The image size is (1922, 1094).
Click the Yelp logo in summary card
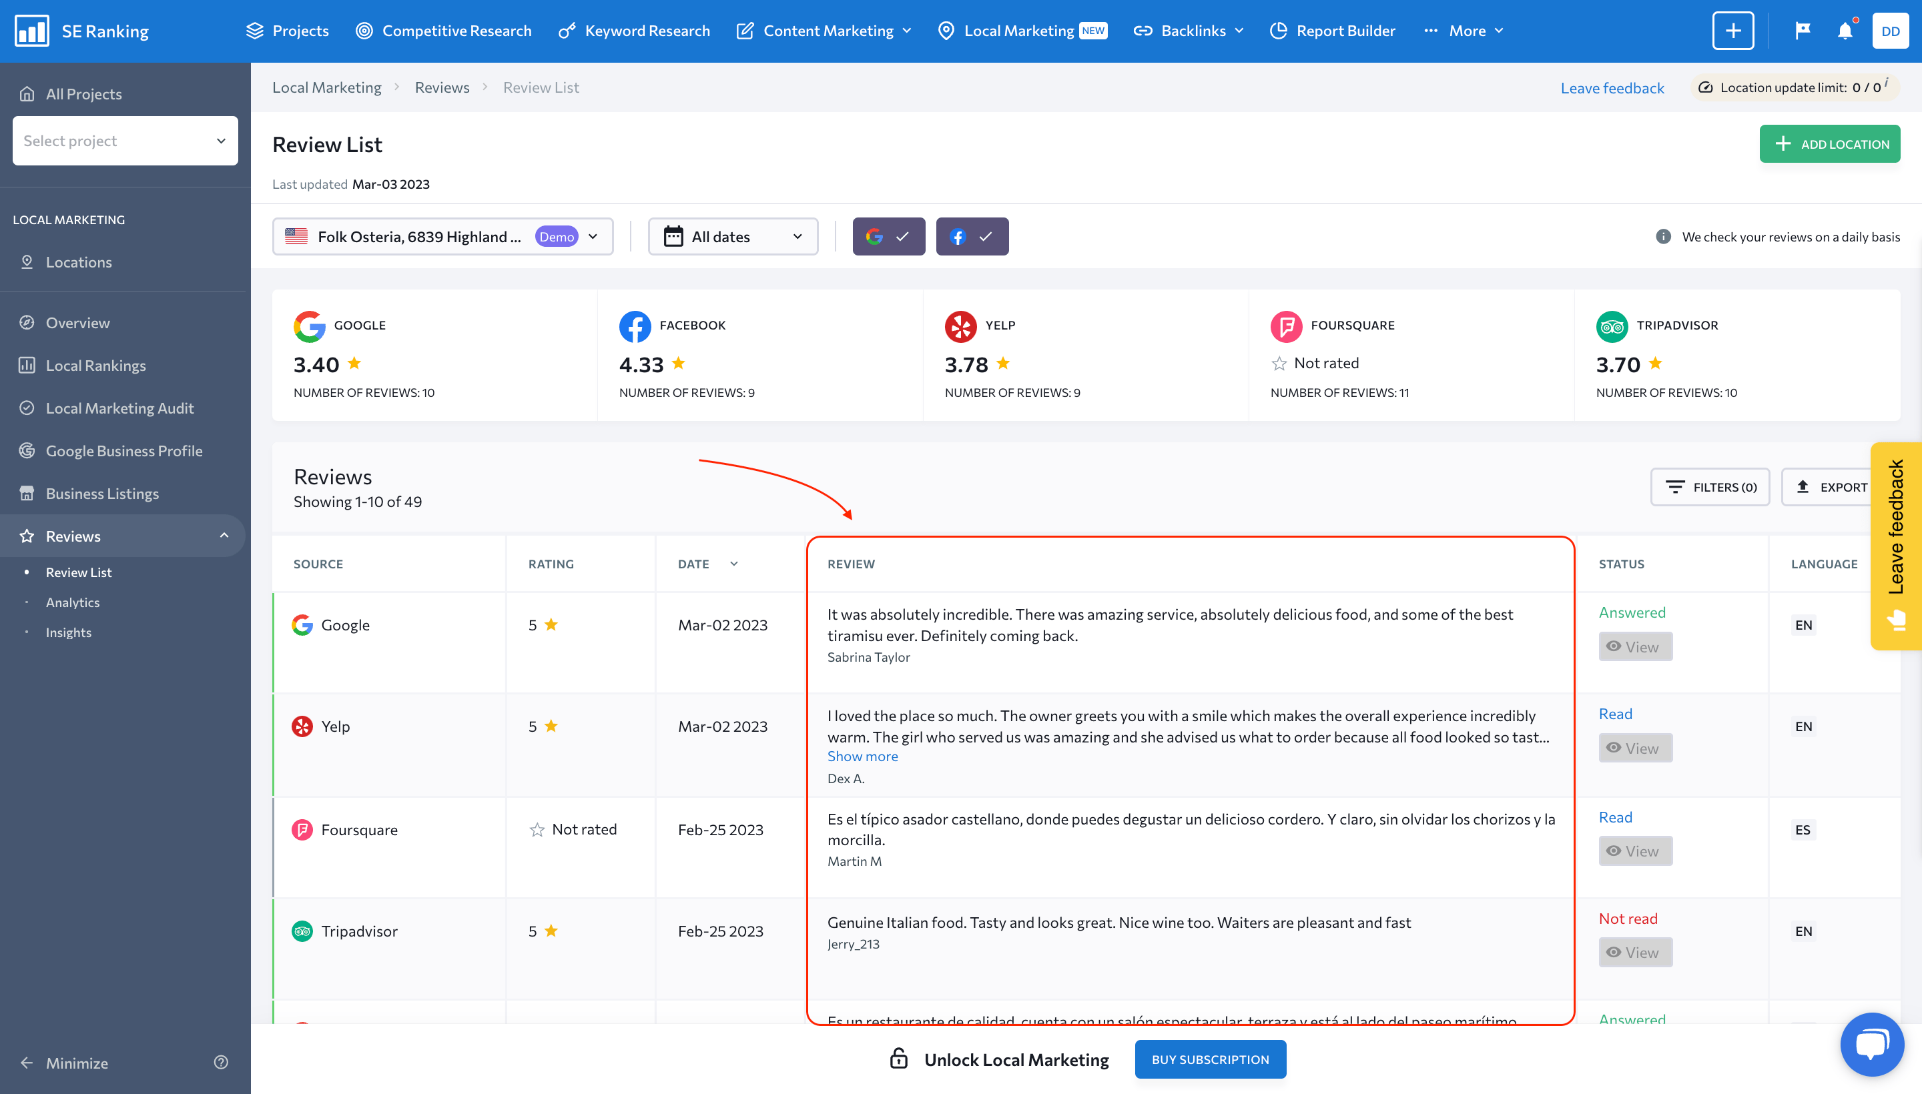click(960, 326)
